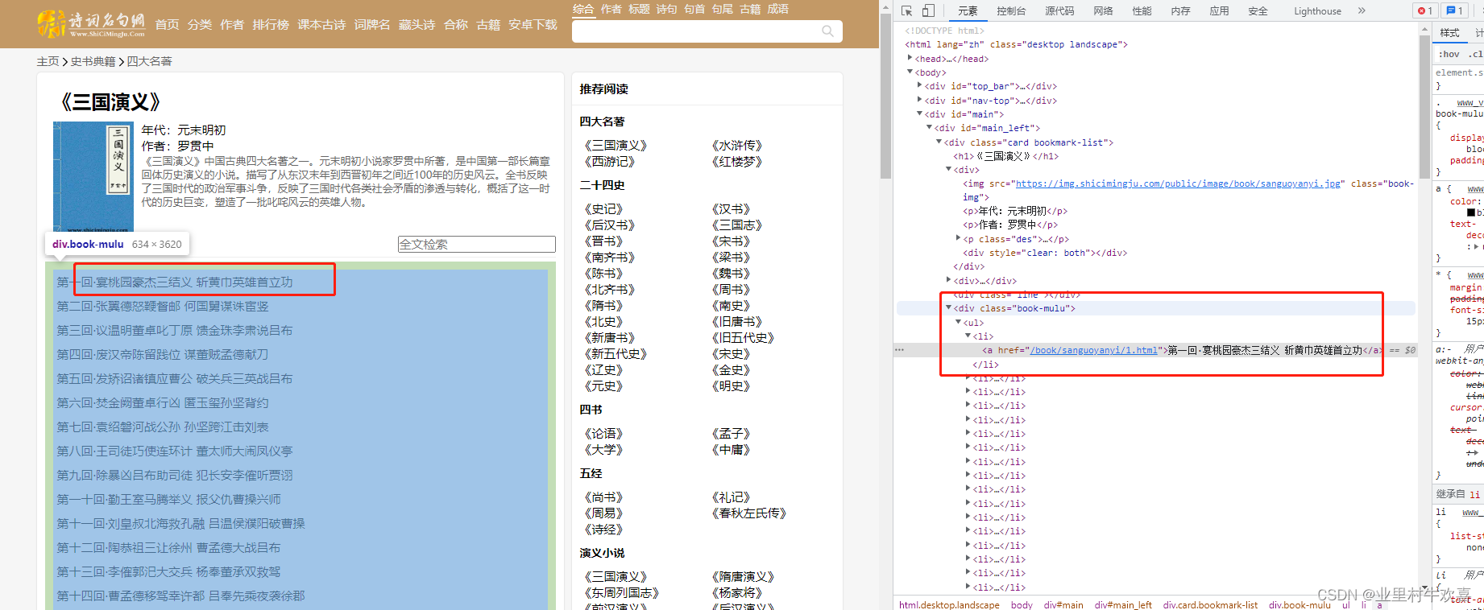Focus the site header search box
1484x610 pixels.
(707, 31)
